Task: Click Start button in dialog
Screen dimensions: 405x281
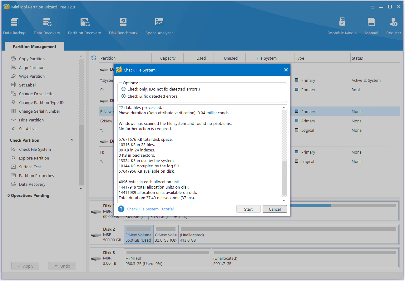Action: point(248,209)
